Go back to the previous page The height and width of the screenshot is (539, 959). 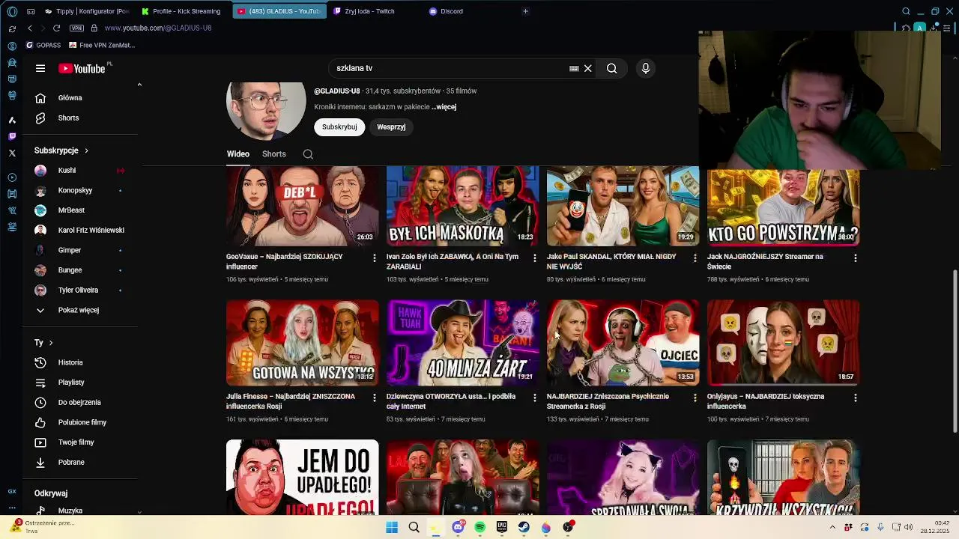point(29,28)
